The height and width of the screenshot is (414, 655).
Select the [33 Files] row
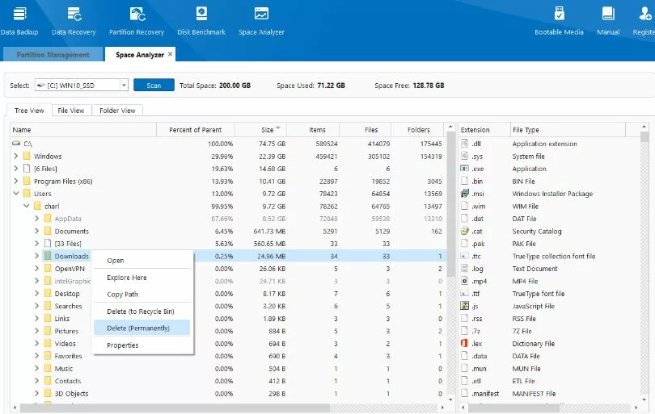point(228,244)
